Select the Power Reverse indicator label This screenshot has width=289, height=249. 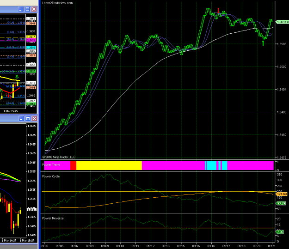click(53, 218)
